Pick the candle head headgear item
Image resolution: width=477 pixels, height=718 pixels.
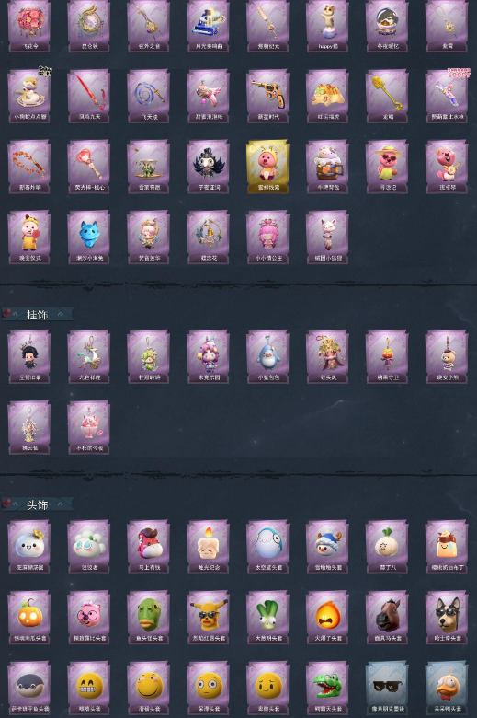pos(209,547)
